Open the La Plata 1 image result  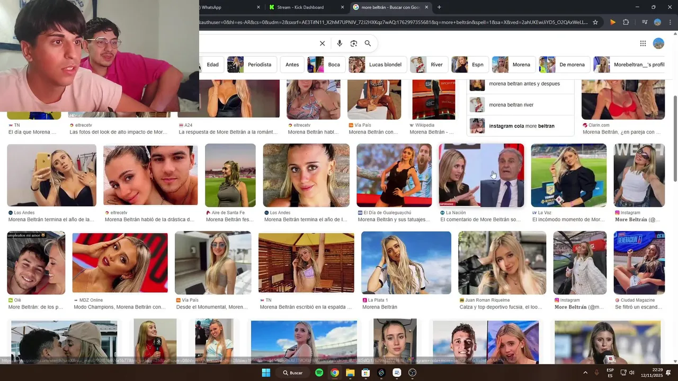point(406,263)
